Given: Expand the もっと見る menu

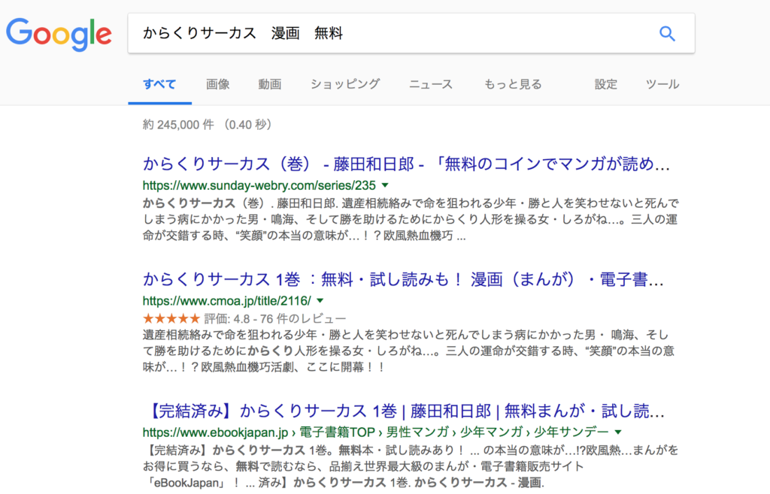Looking at the screenshot, I should 513,84.
